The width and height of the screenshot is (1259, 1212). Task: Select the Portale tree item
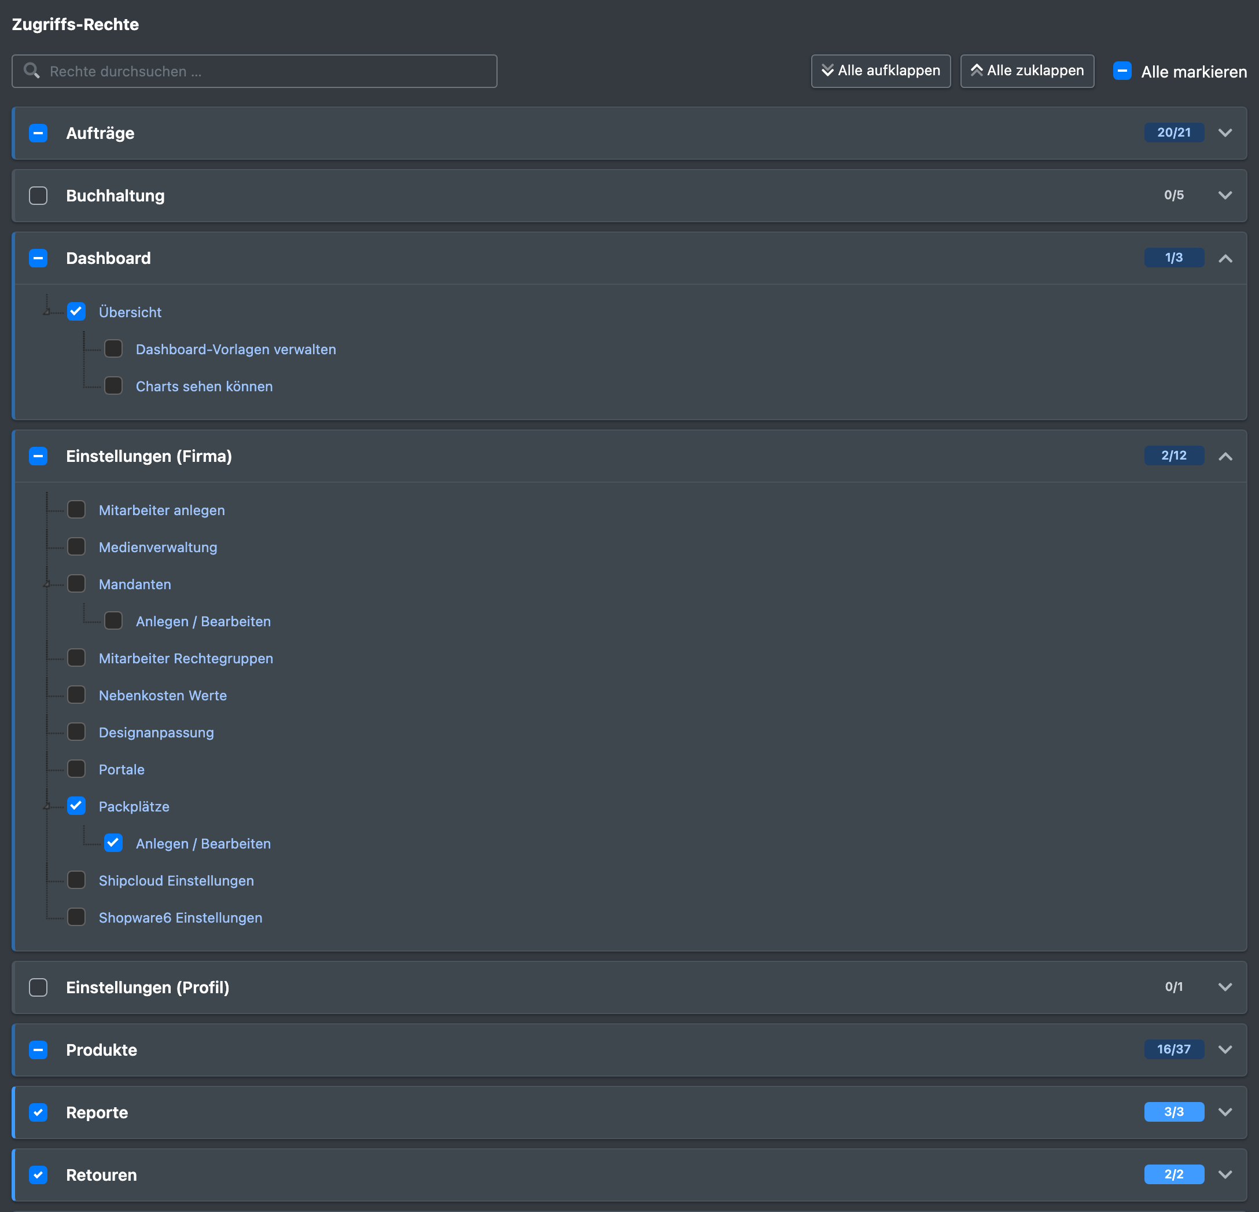click(x=122, y=770)
